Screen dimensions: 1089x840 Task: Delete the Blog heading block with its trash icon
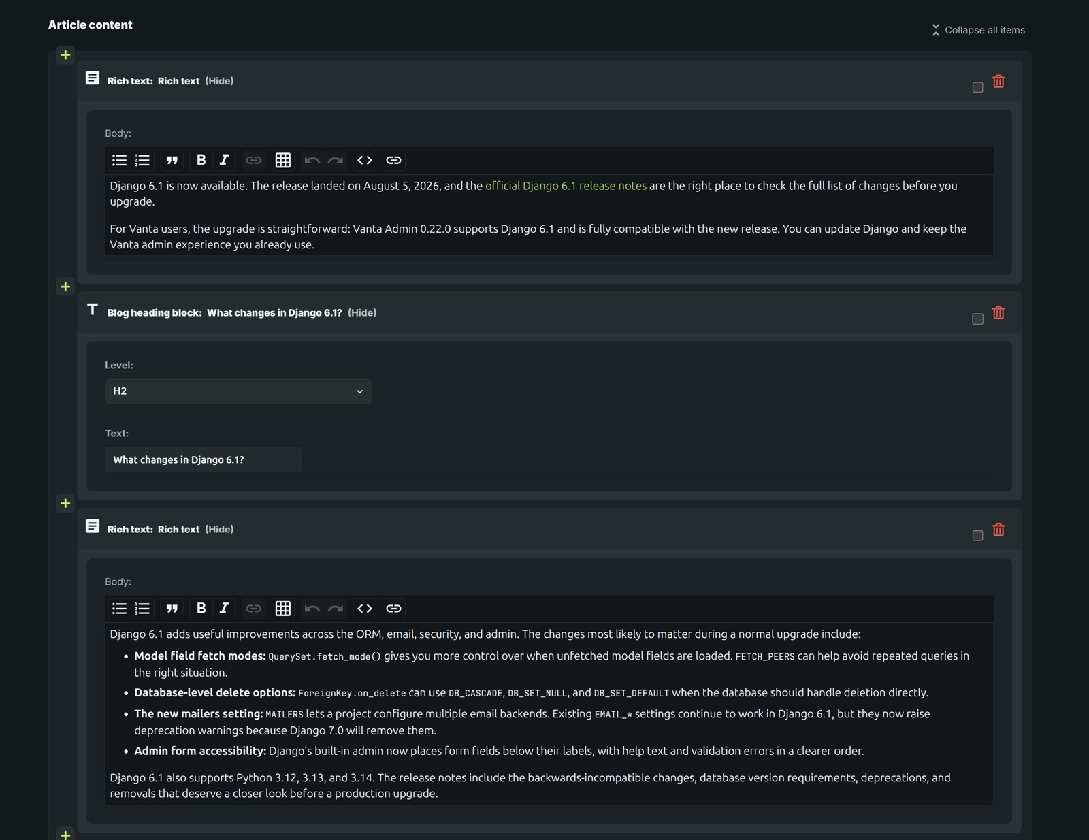[998, 312]
